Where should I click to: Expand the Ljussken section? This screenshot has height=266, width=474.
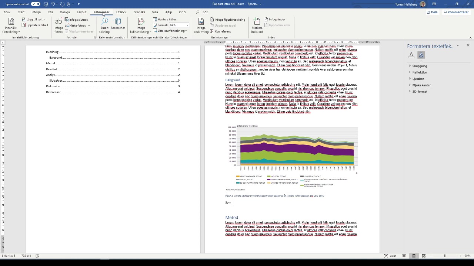pyautogui.click(x=418, y=79)
